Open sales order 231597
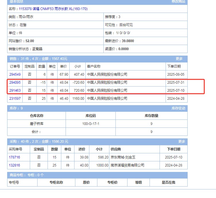 click(x=15, y=98)
